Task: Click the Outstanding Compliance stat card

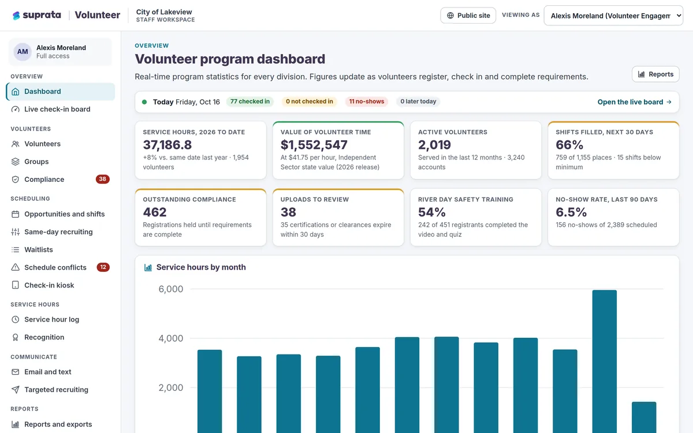Action: 200,218
